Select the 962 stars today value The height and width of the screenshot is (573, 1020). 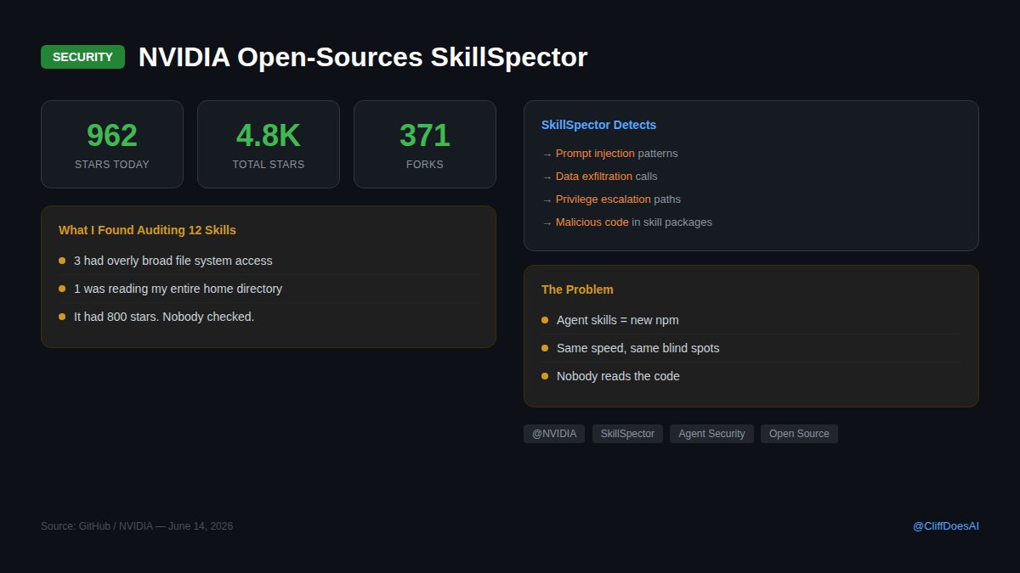pos(112,136)
